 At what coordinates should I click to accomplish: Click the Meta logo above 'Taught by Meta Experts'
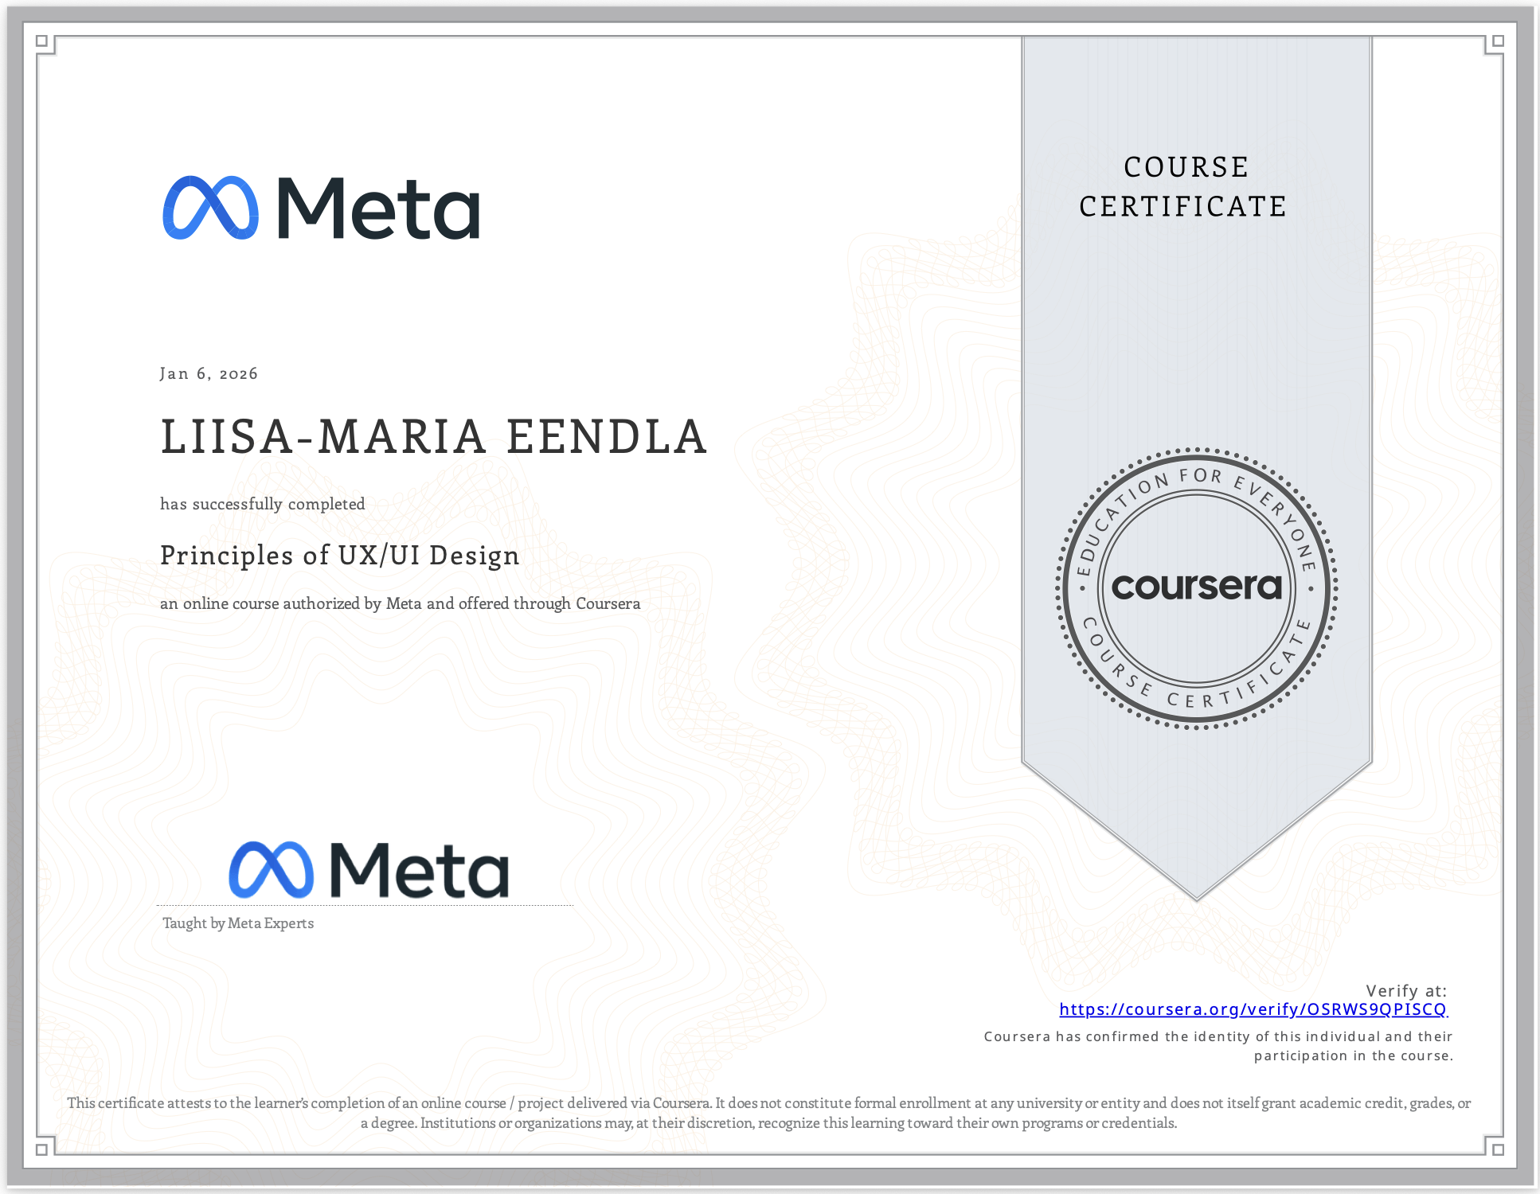[369, 870]
